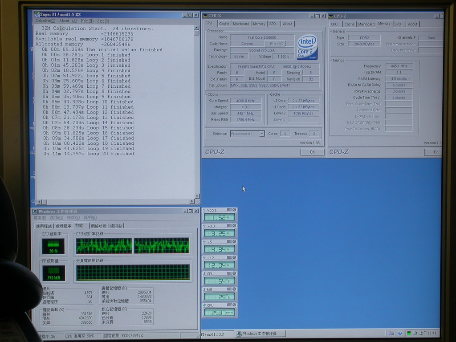Click the CPU usage history graph
456x342 pixels.
[x=133, y=246]
